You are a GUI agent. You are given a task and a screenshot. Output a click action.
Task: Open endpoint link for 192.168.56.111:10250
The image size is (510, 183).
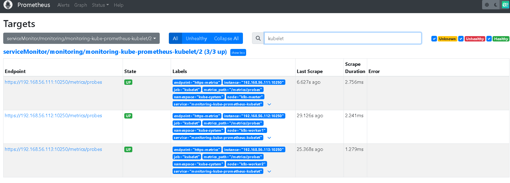[x=53, y=82]
